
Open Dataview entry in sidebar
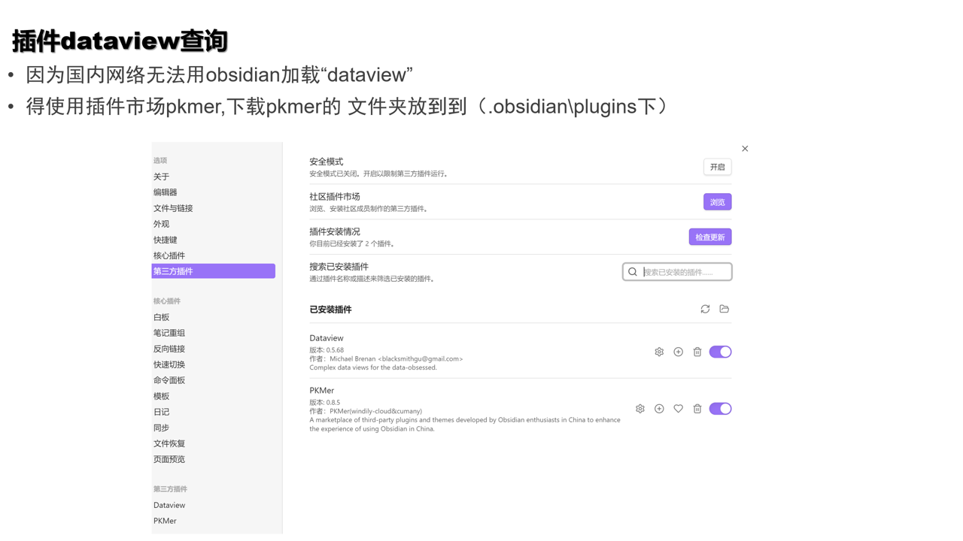(x=169, y=505)
